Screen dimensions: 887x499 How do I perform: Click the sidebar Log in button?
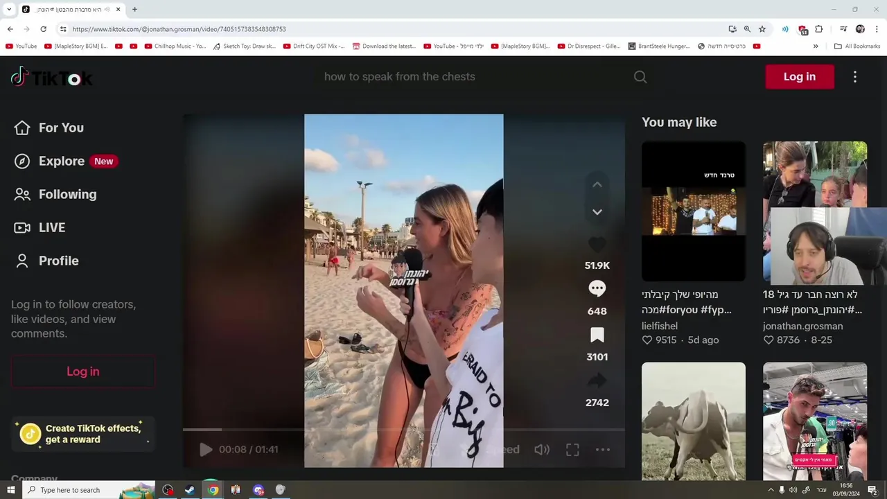click(x=83, y=371)
